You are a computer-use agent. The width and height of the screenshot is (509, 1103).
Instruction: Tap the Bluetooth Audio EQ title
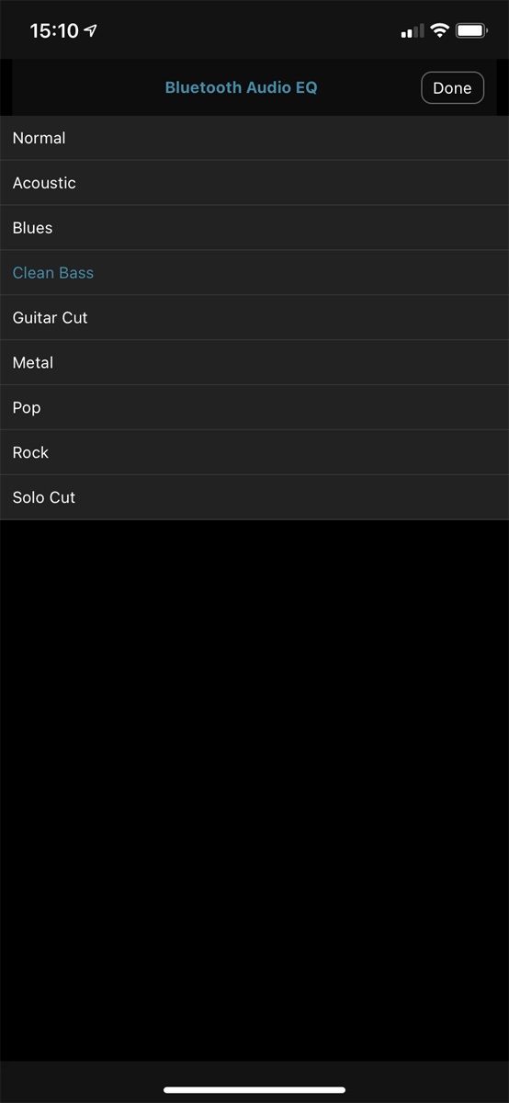coord(241,88)
